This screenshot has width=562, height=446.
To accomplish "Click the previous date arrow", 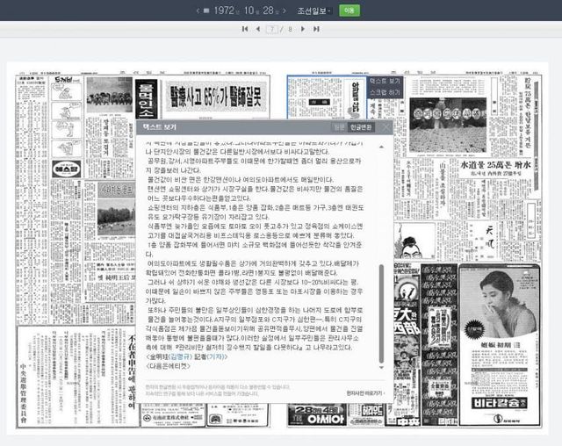I will (198, 10).
